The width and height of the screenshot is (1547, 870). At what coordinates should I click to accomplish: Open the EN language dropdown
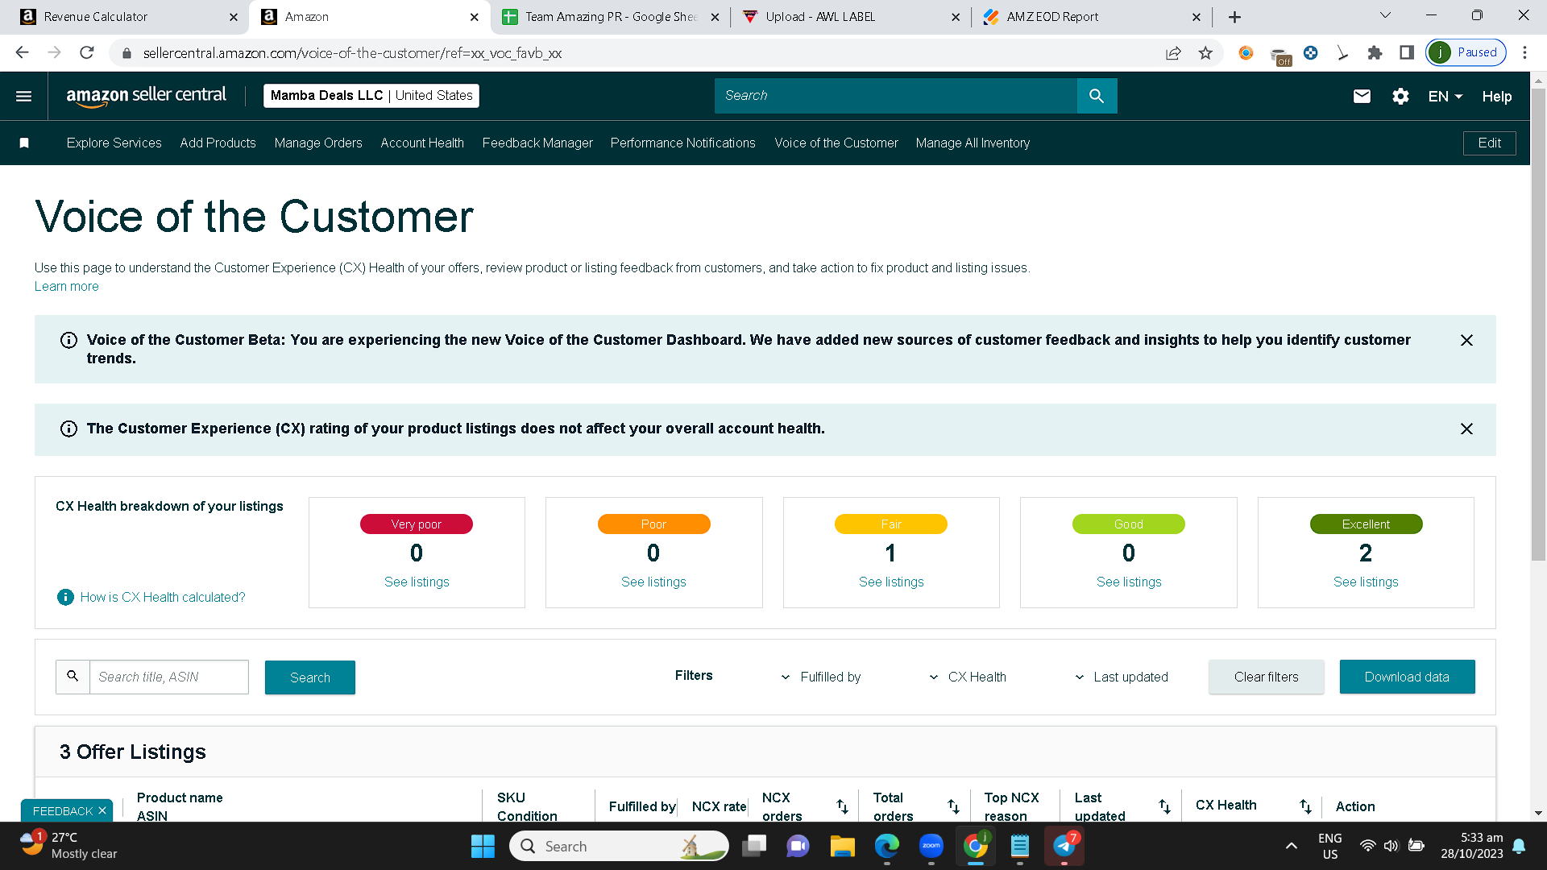click(1445, 96)
